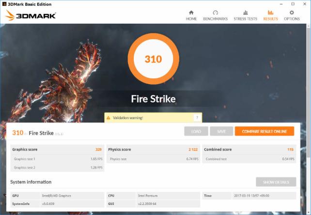
Task: Click the Options gear icon
Action: [x=292, y=13]
